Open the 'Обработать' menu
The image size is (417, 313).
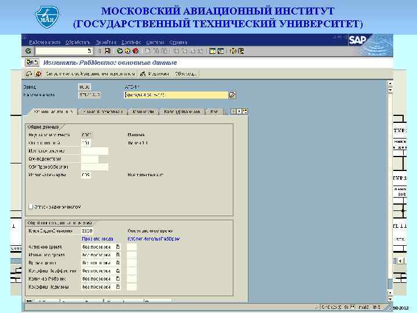(78, 42)
